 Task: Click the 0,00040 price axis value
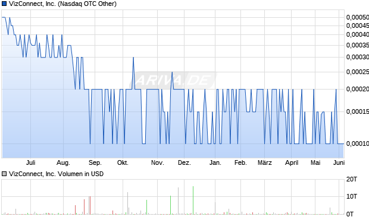click(x=358, y=34)
